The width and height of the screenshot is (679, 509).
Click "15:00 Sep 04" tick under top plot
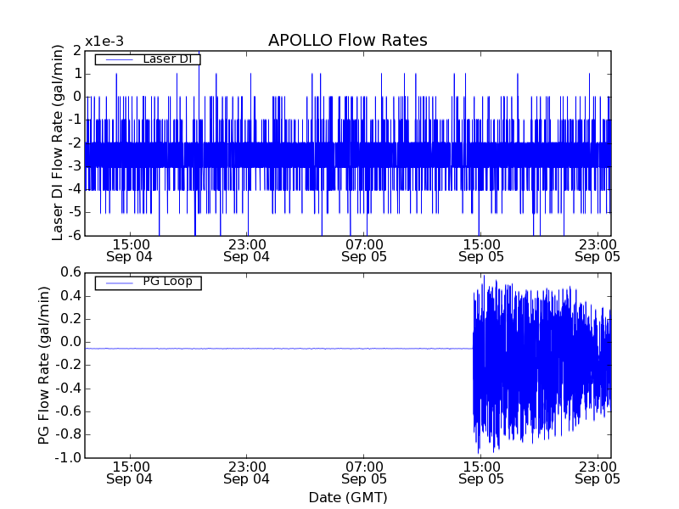(129, 249)
